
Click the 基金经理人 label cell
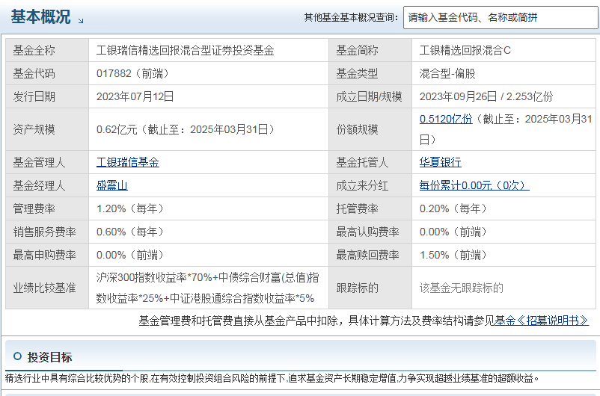[x=47, y=186]
